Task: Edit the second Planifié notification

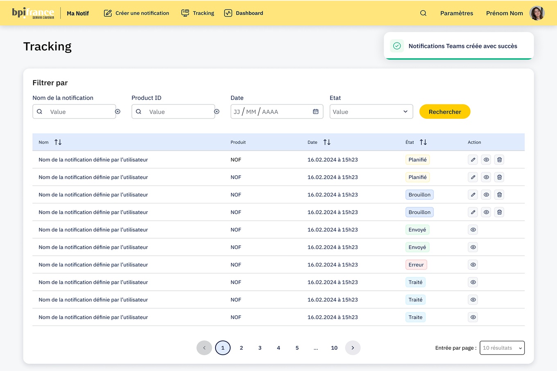Action: tap(473, 177)
